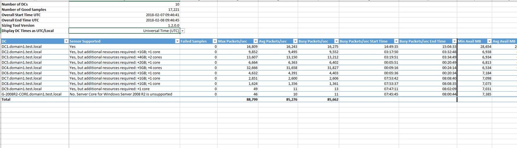Select the Total row label cell
Viewport: 517px width, 148px height.
point(34,99)
